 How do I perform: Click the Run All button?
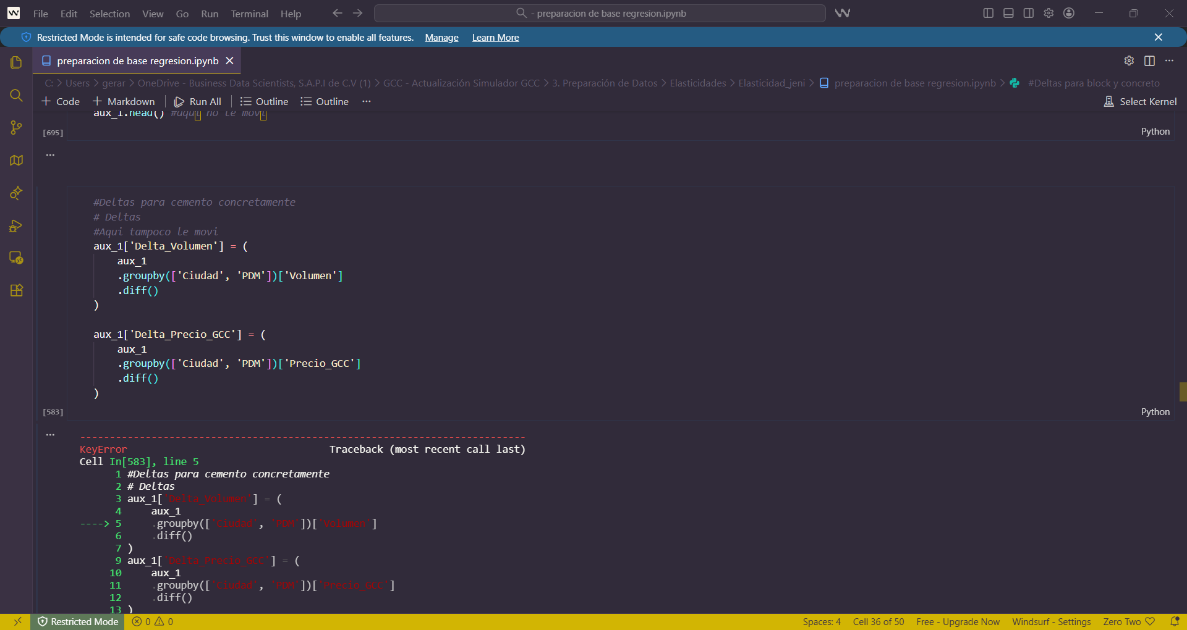coord(198,101)
